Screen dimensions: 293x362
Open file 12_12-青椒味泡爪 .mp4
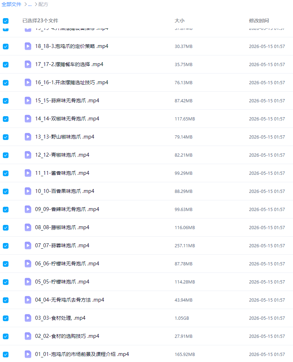click(x=62, y=155)
